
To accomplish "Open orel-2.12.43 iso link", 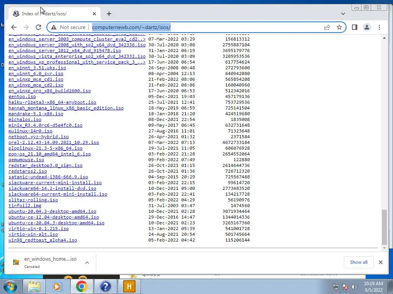I will click(x=54, y=142).
